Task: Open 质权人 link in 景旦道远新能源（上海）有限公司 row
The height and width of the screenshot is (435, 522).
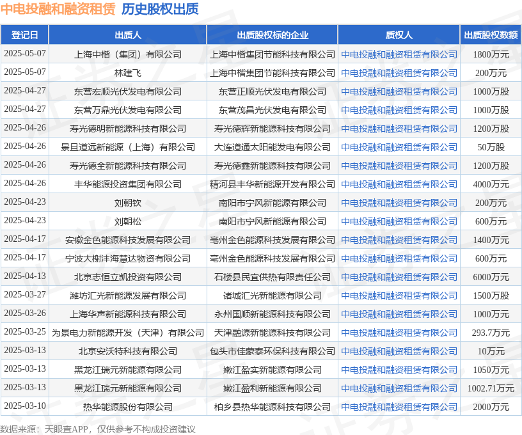Action: pyautogui.click(x=399, y=147)
